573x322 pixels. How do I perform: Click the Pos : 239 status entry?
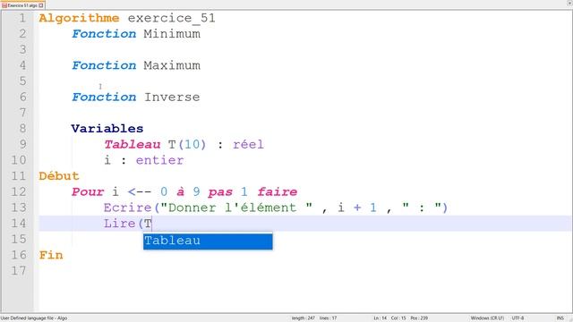click(x=419, y=318)
